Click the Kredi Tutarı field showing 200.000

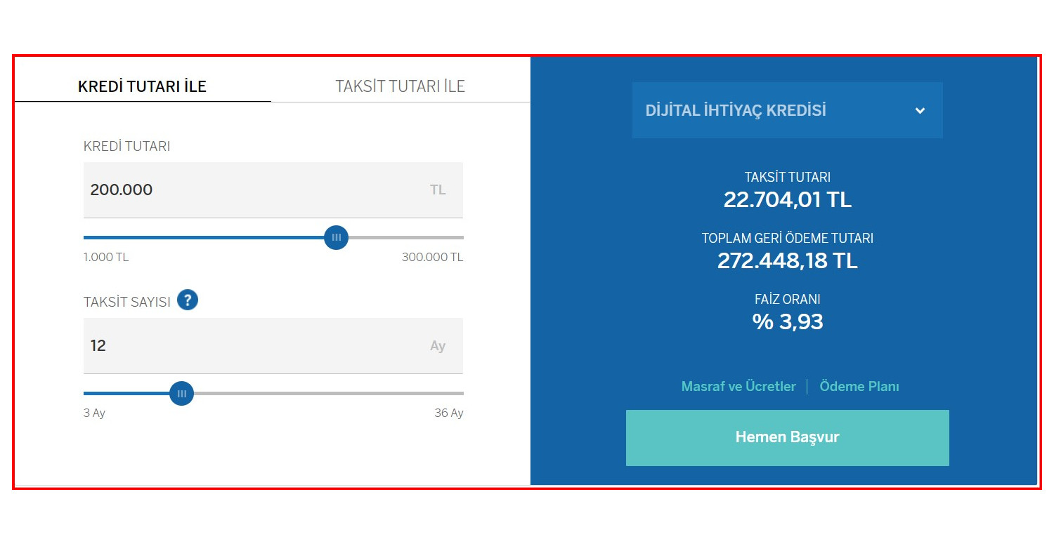(x=253, y=190)
